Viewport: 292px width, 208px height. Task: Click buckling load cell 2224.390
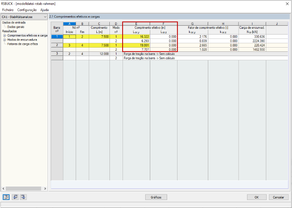[x=252, y=41]
